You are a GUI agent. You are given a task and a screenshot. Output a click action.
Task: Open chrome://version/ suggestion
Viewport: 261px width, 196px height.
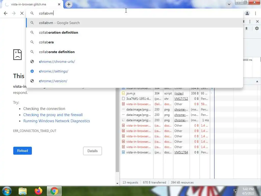[x=135, y=81]
